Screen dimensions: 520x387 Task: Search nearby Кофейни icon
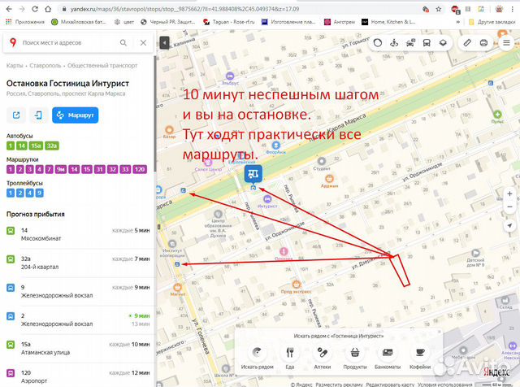tap(420, 352)
